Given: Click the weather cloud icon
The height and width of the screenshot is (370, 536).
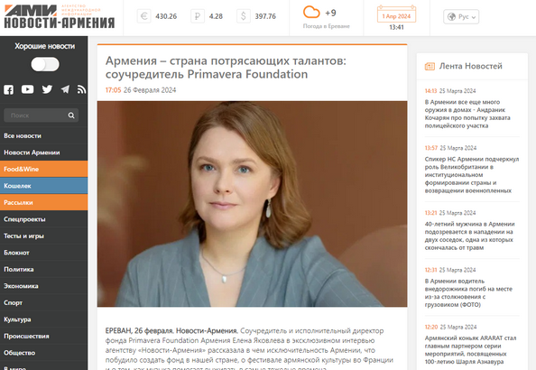Looking at the screenshot, I should 311,13.
